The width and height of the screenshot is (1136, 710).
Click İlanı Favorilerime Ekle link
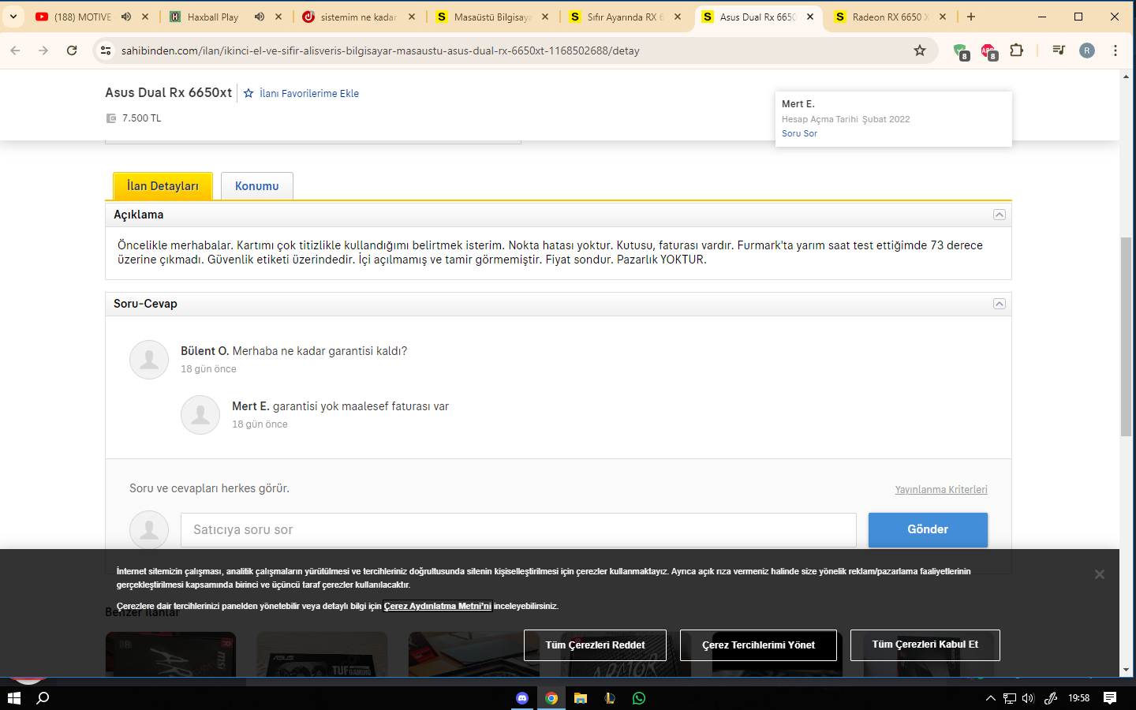click(309, 93)
